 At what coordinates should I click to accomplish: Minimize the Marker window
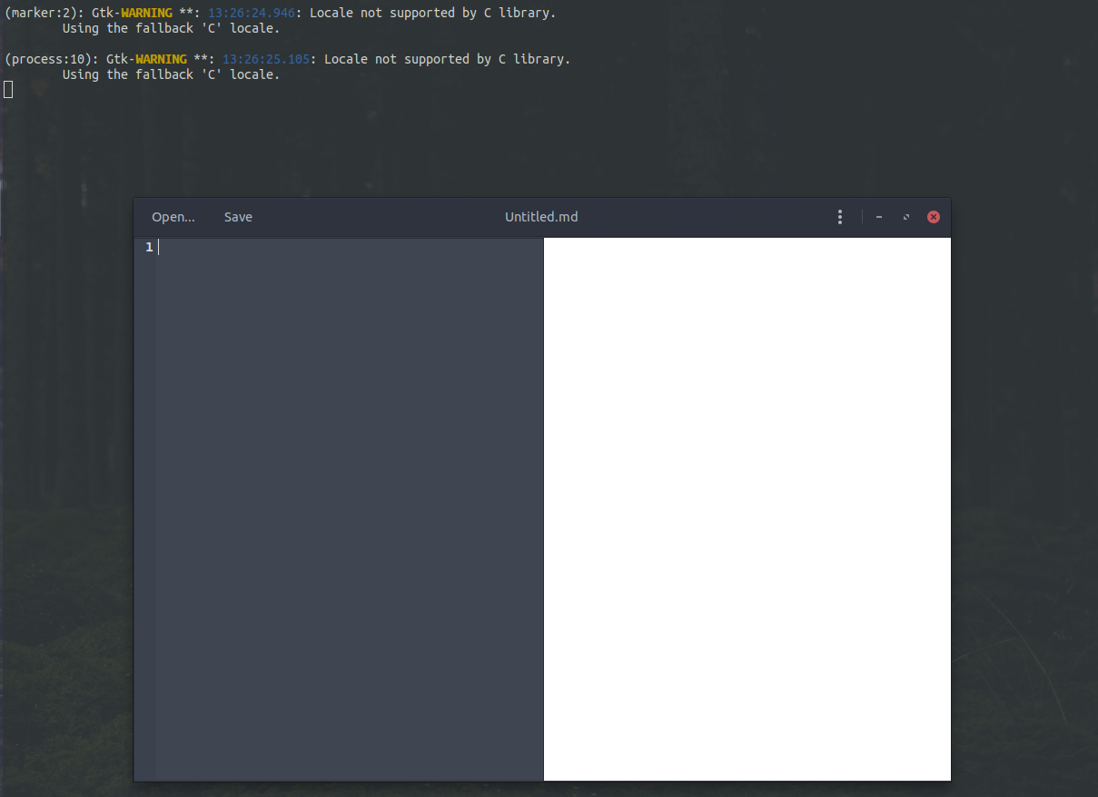tap(879, 217)
